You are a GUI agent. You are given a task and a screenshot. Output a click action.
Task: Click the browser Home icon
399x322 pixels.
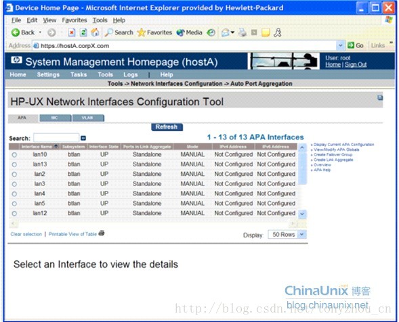point(95,32)
